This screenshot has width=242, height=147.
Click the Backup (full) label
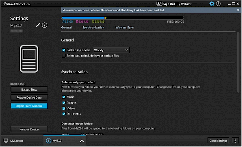18,84
